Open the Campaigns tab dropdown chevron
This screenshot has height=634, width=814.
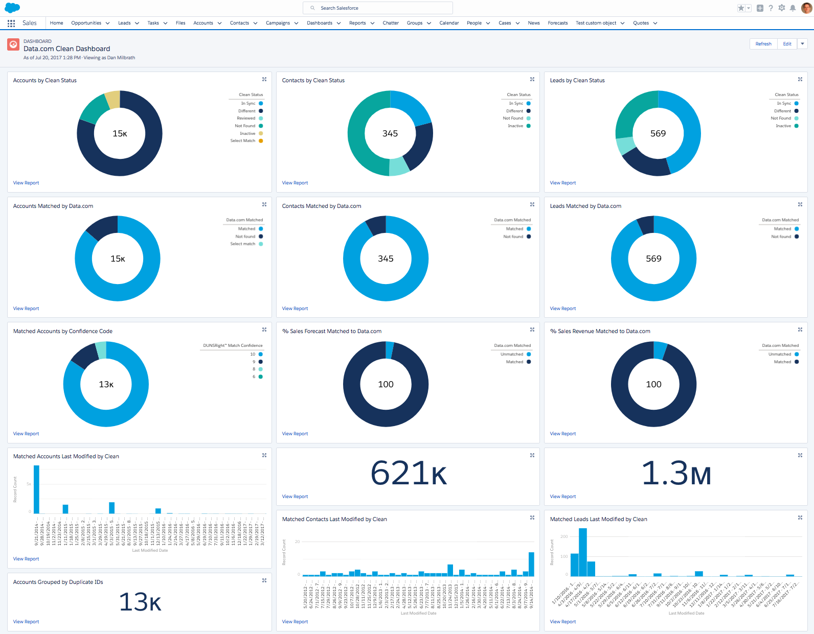point(296,23)
